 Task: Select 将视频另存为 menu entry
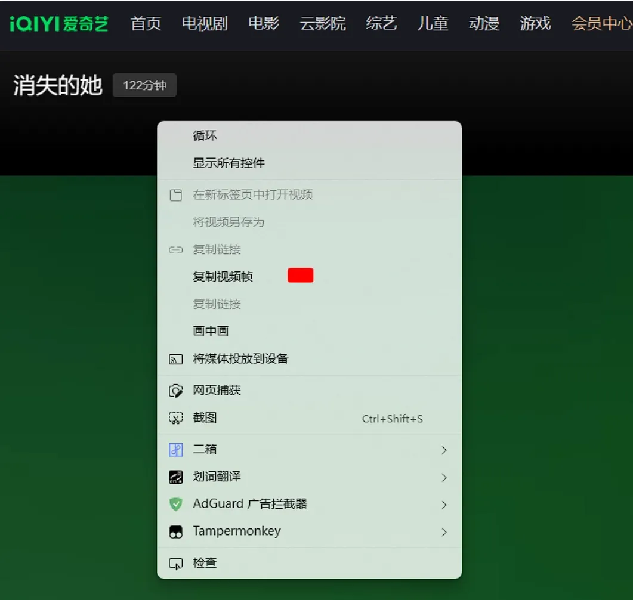tap(309, 222)
